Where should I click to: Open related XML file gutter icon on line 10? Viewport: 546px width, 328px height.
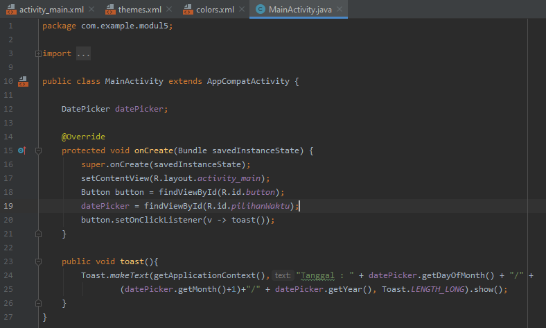24,81
